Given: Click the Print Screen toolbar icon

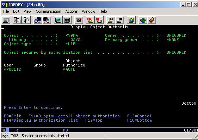Looking at the screenshot, I should click(6, 20).
